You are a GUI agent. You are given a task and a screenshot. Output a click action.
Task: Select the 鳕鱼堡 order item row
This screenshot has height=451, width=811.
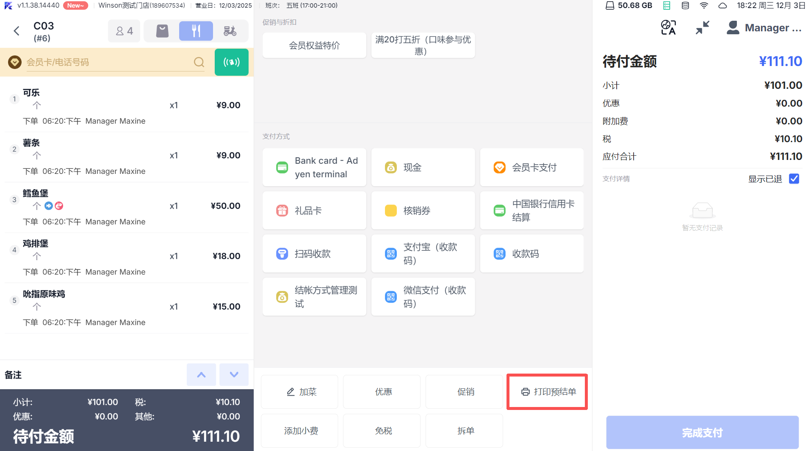126,207
